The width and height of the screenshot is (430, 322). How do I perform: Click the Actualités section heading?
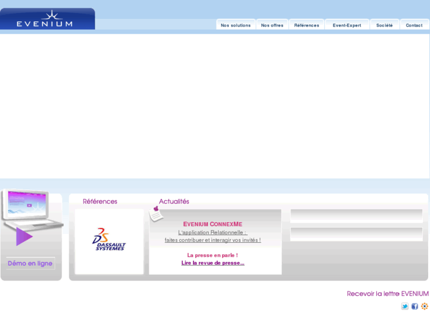coord(174,201)
